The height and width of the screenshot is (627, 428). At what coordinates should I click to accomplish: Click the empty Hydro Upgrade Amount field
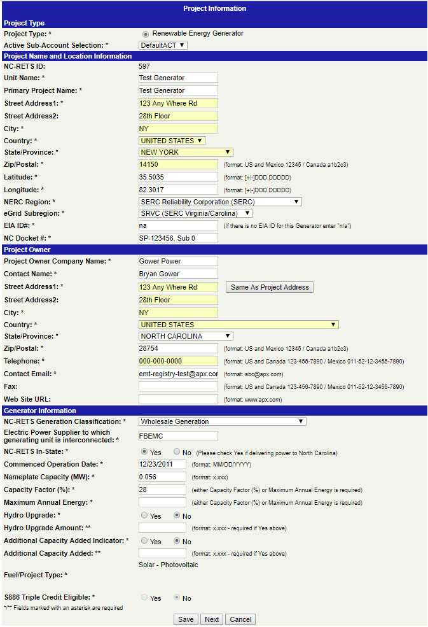[162, 528]
